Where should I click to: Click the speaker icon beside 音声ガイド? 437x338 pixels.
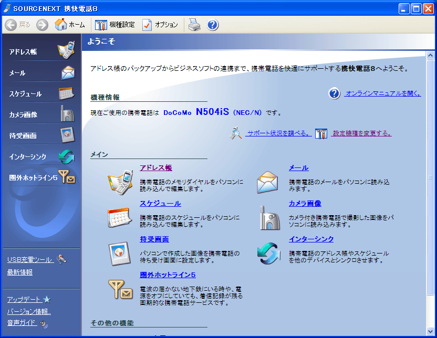point(44,323)
